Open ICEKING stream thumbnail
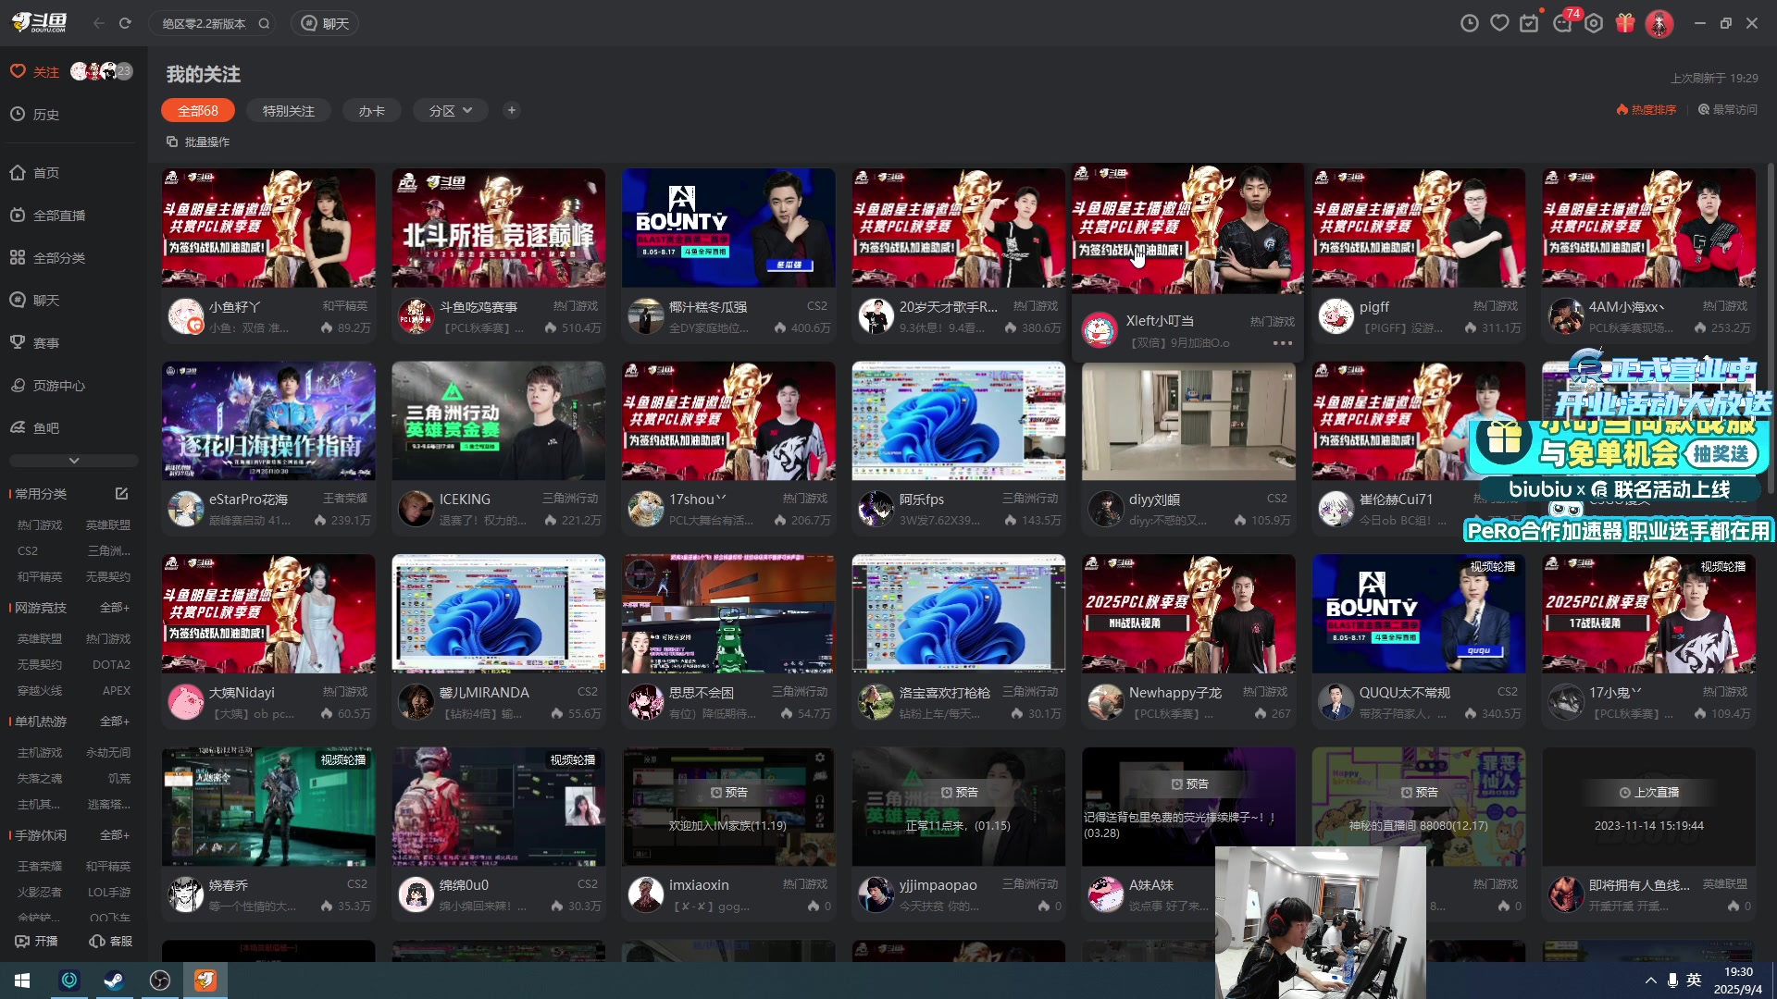Screen dimensions: 1777x999 [x=499, y=421]
